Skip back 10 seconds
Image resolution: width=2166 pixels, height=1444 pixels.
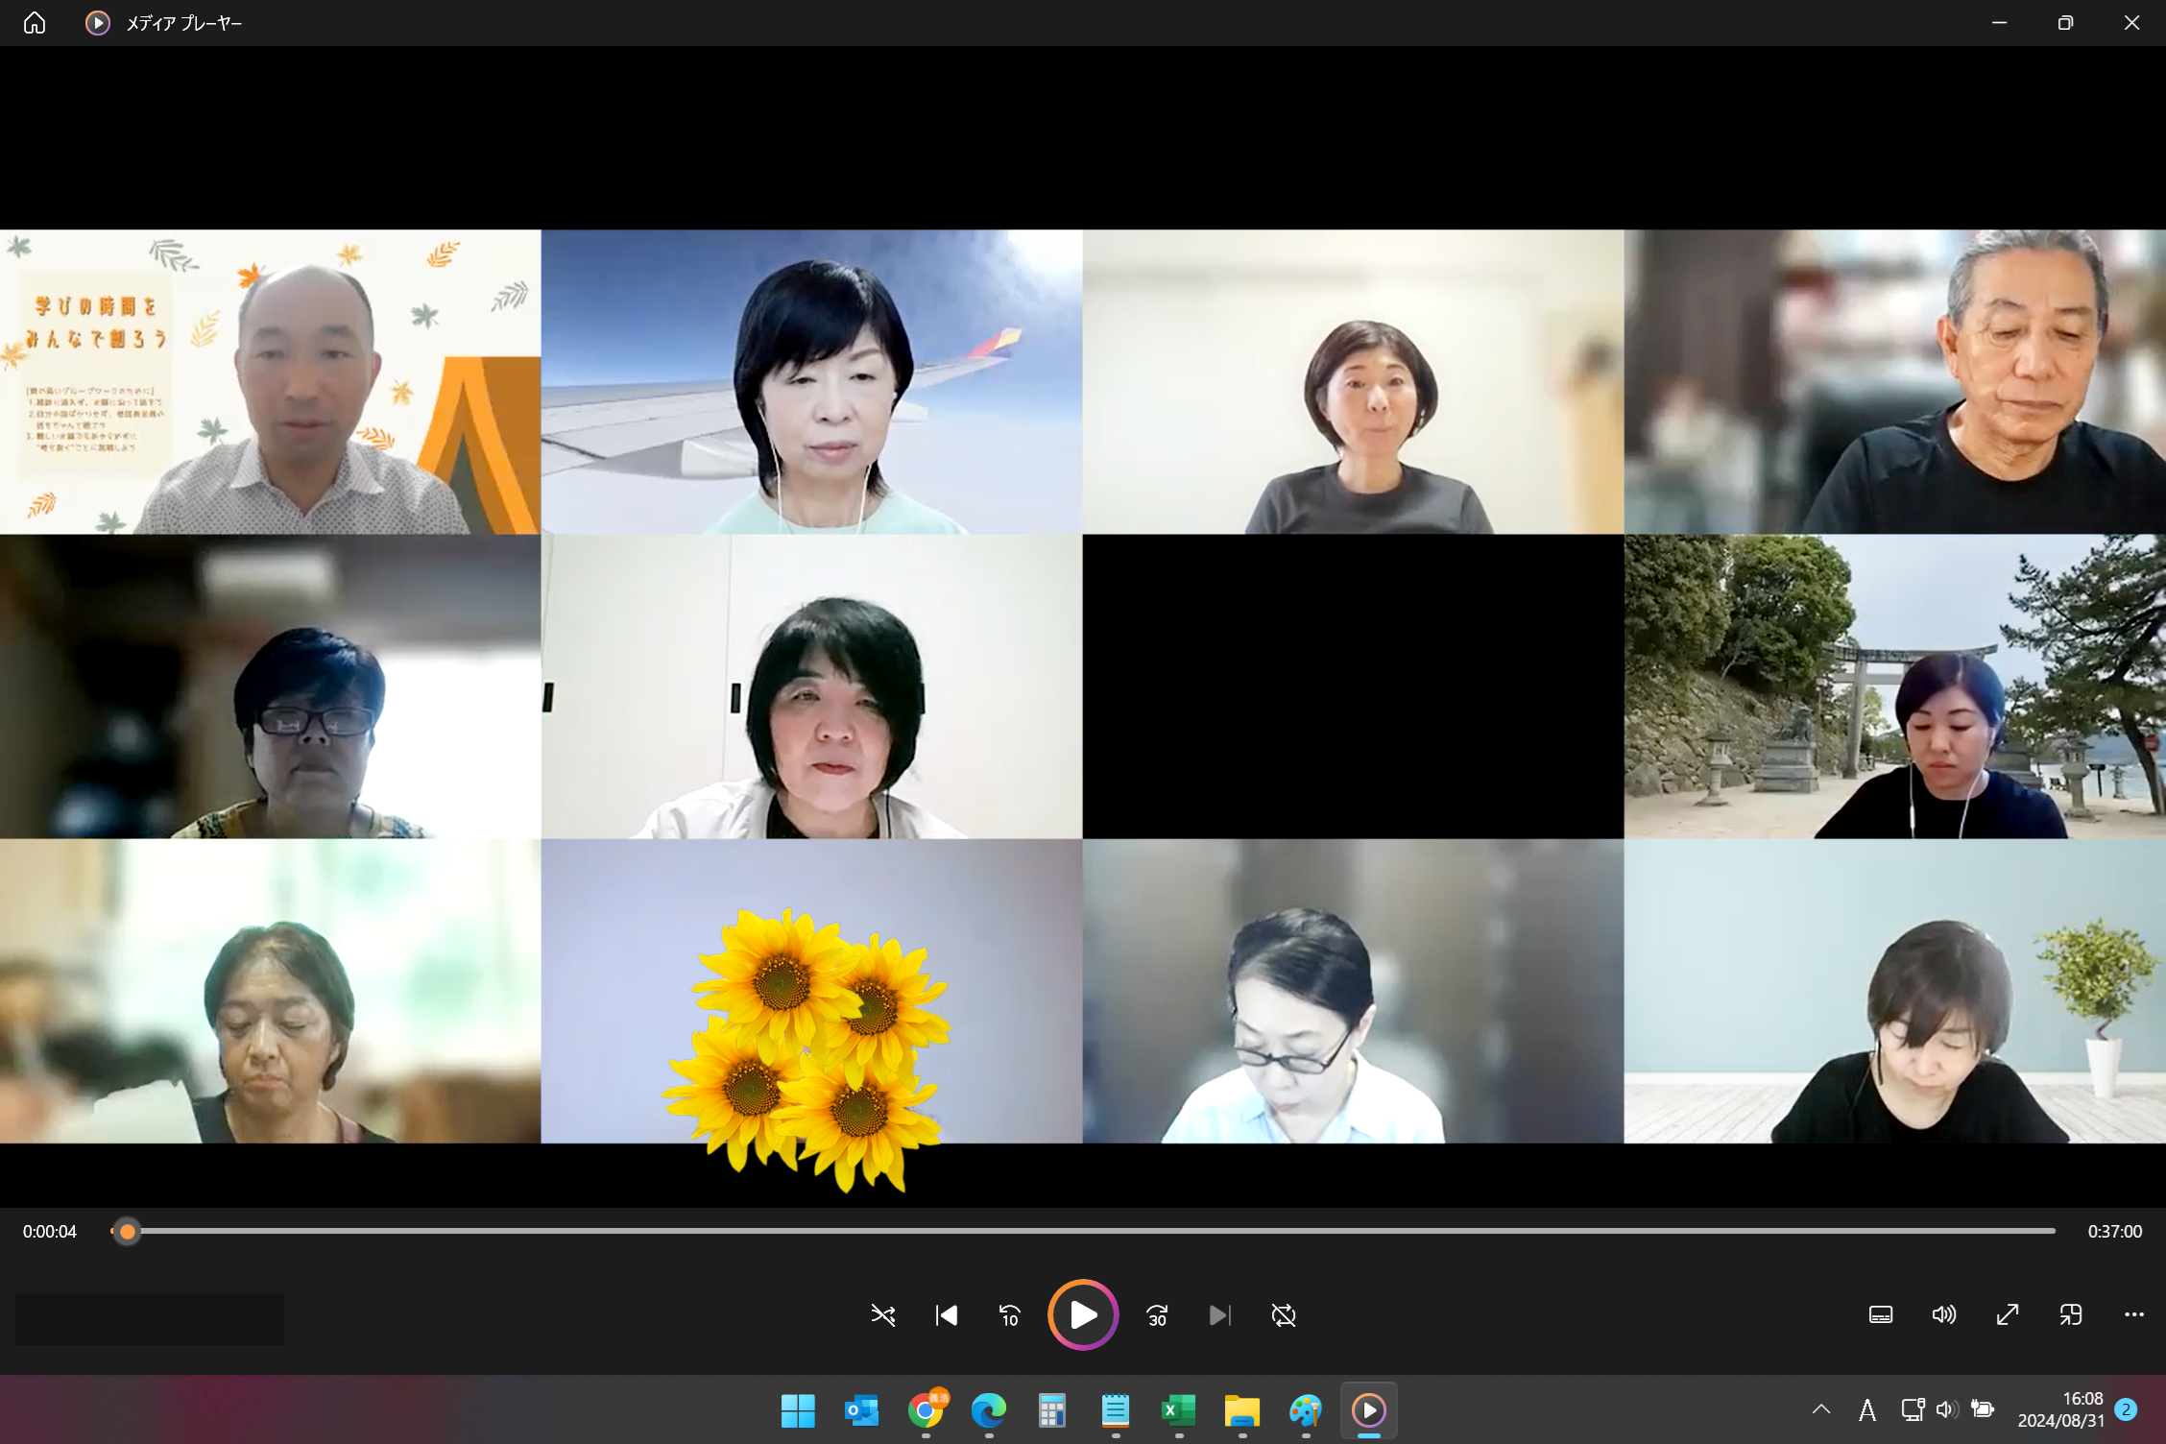pos(1010,1315)
